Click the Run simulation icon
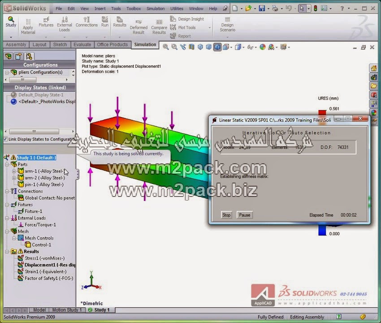 (105, 19)
